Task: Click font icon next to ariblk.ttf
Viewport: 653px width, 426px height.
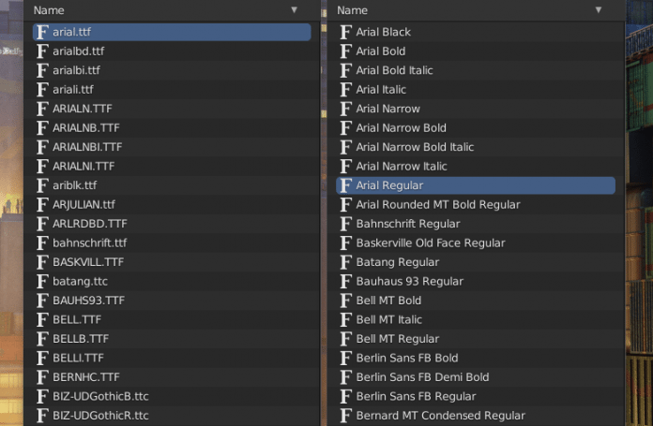Action: click(42, 185)
